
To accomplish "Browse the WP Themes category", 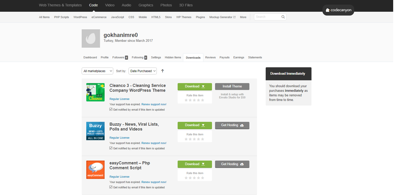I will click(x=184, y=17).
